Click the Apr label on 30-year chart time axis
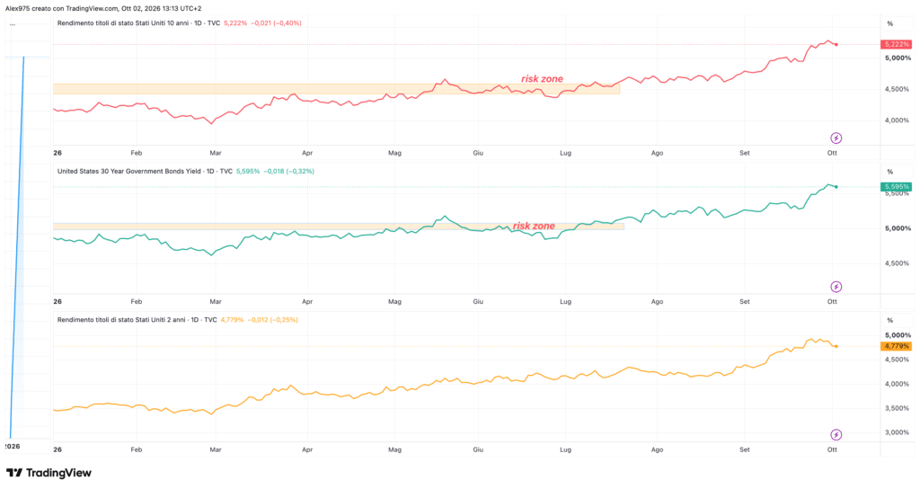Screen dimensions: 920x489 tap(307, 301)
